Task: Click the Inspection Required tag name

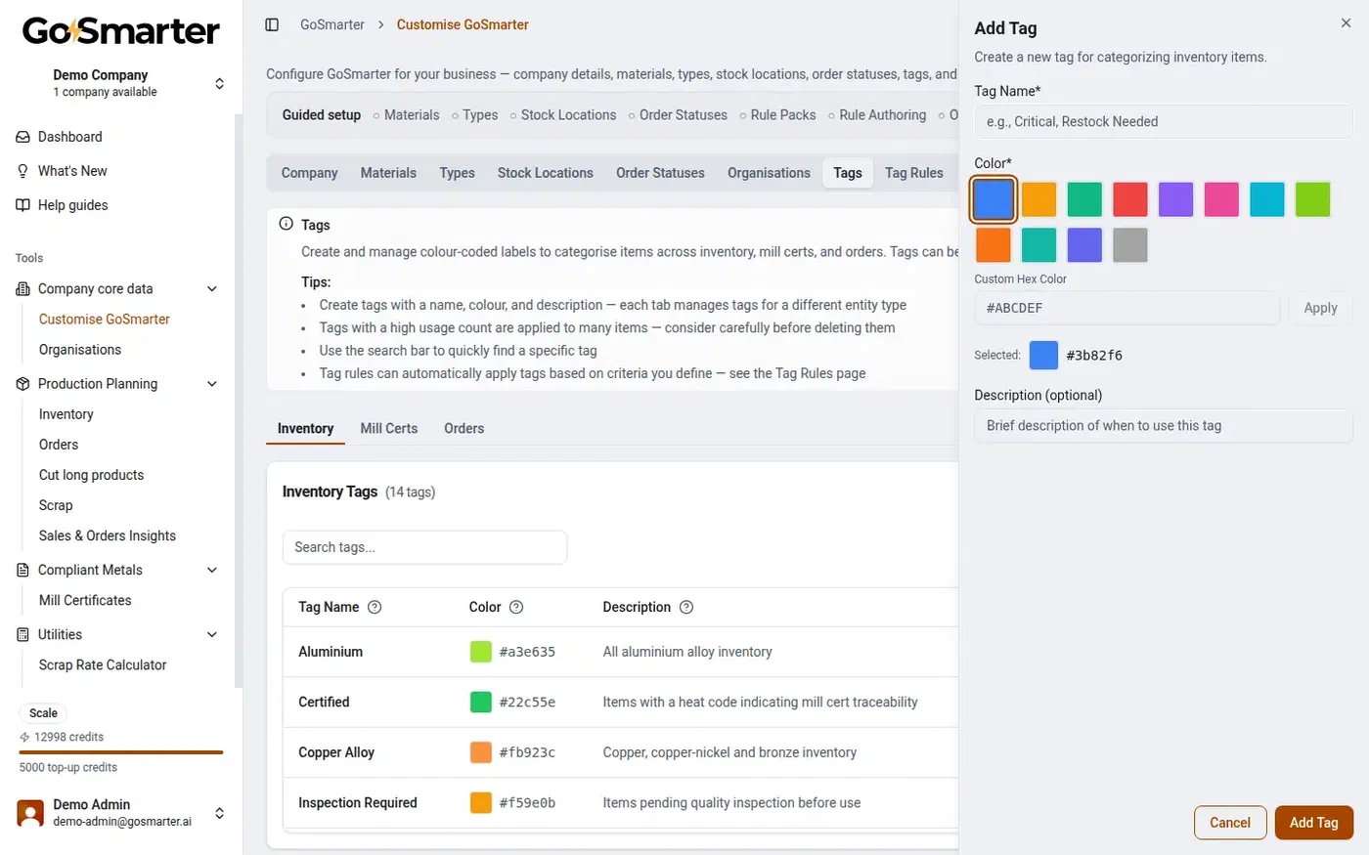Action: click(x=358, y=803)
